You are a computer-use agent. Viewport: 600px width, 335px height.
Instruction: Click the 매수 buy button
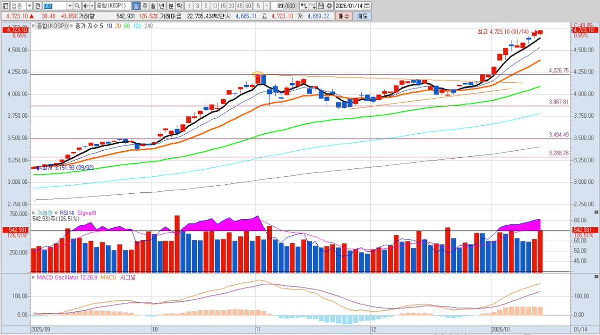click(344, 16)
